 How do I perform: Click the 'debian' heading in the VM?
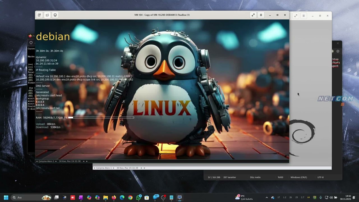[53, 37]
